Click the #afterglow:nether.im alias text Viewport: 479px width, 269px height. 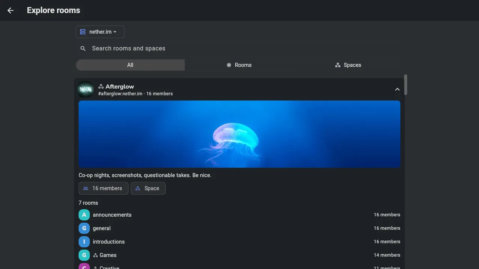point(120,94)
